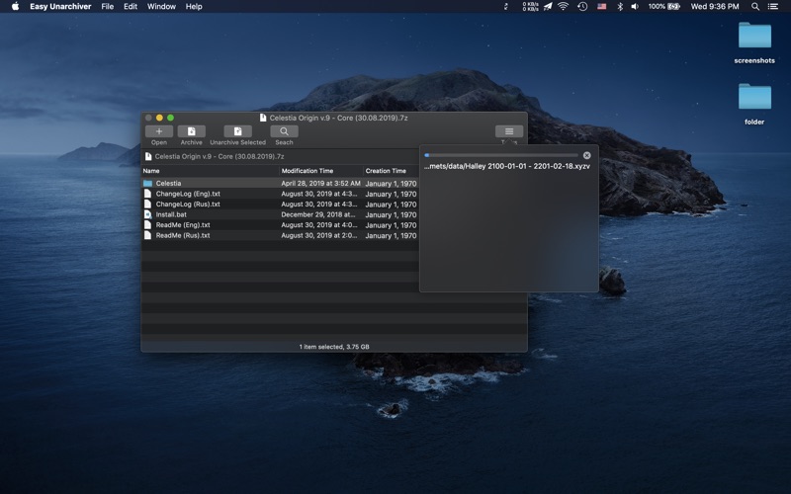791x494 pixels.
Task: Cancel the extraction with the X button
Action: 586,155
